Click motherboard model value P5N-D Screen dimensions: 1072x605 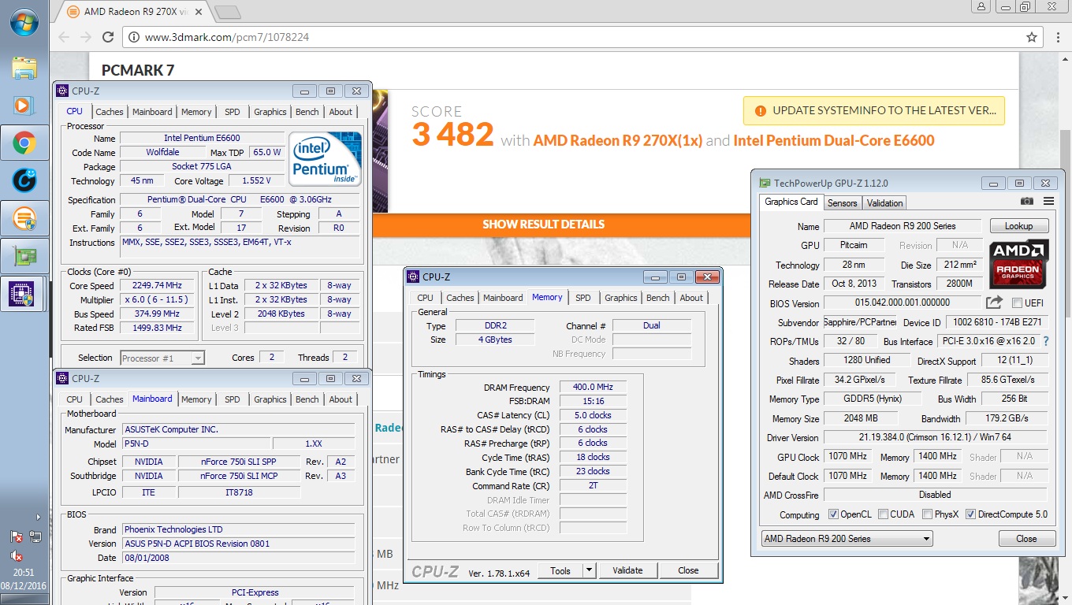point(195,444)
